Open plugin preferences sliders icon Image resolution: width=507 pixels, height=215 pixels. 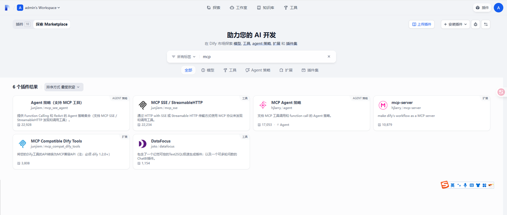(486, 24)
